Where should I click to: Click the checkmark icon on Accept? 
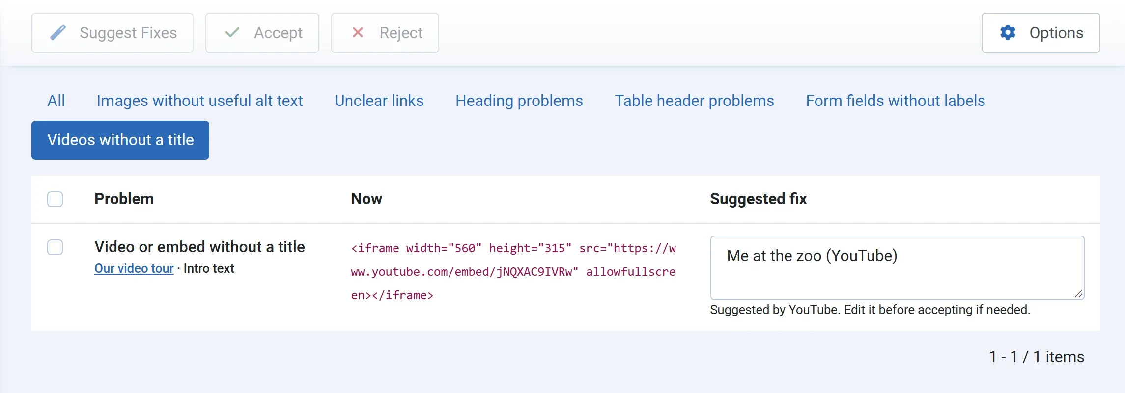coord(232,33)
